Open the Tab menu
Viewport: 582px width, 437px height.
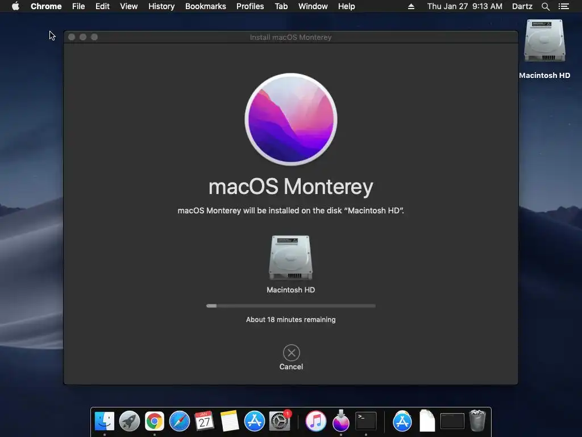click(x=281, y=6)
